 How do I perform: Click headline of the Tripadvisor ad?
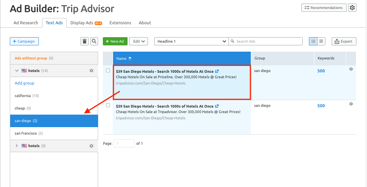tap(165, 106)
